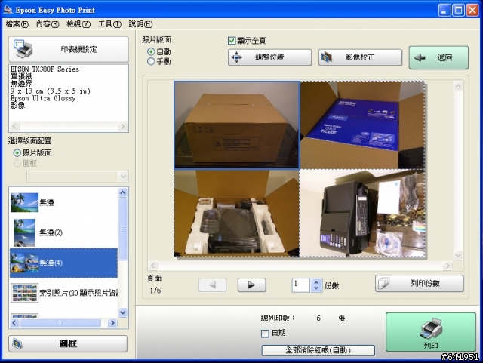Open 說明(H) help menu
This screenshot has width=483, height=363.
pyautogui.click(x=140, y=24)
